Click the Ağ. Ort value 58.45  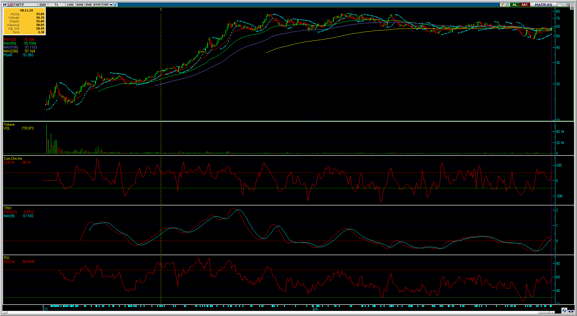(x=40, y=29)
